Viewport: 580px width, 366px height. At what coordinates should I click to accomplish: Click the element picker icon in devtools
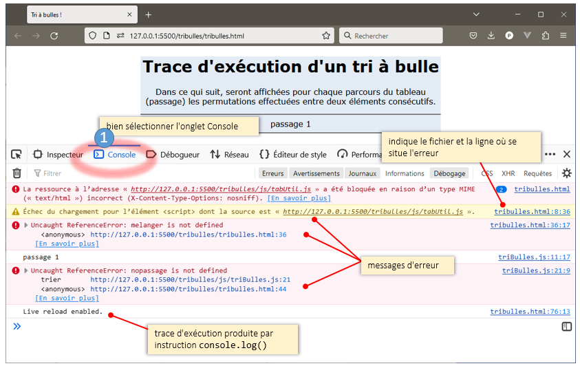click(x=17, y=155)
